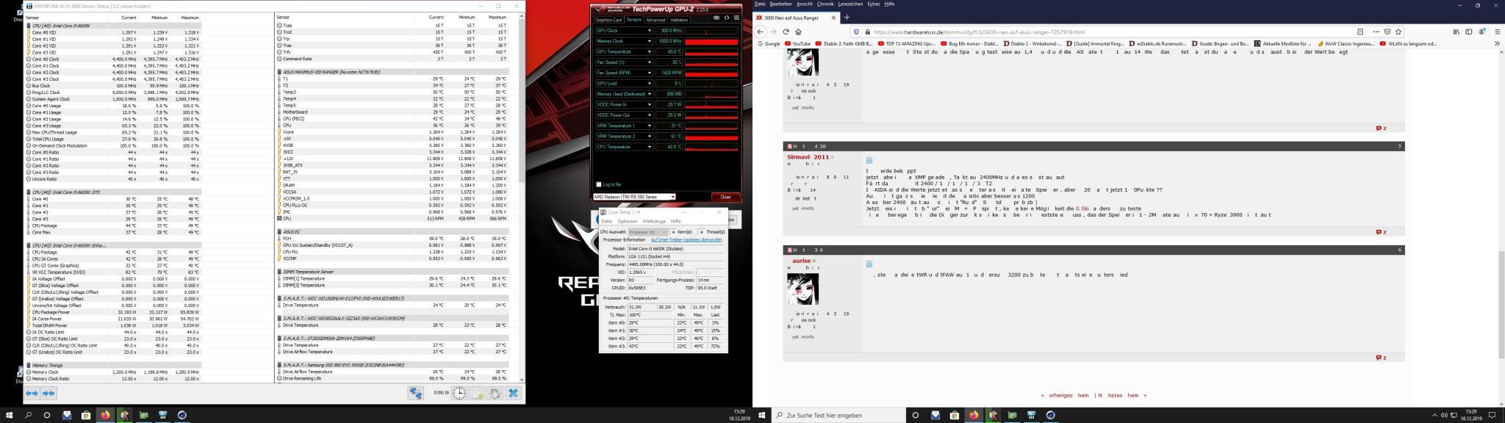Open Firefox Lesezeichen menu
This screenshot has height=423, width=1505.
click(x=850, y=4)
